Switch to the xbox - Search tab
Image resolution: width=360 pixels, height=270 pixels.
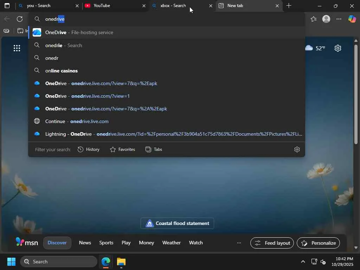182,6
